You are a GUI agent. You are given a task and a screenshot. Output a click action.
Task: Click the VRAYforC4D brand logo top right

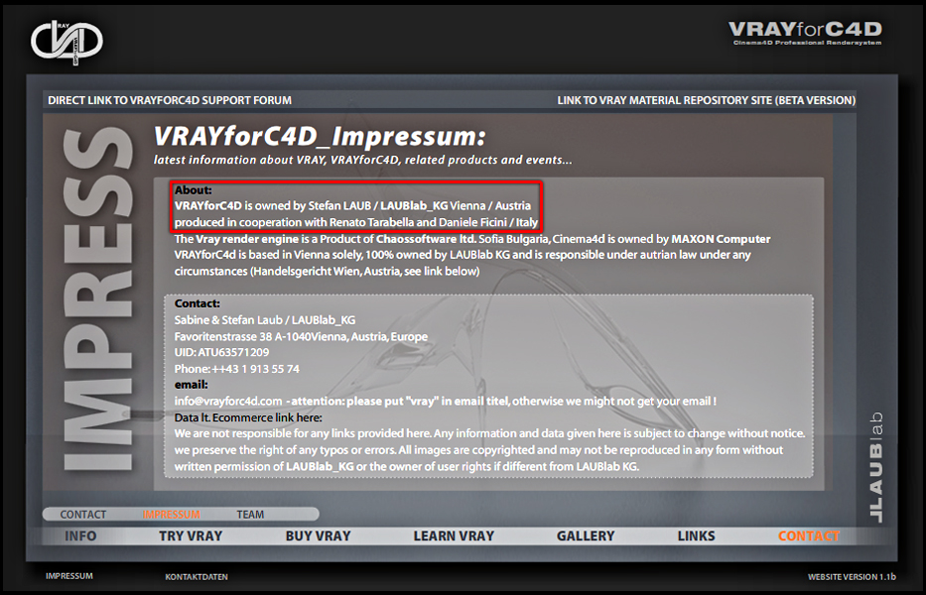pyautogui.click(x=806, y=33)
